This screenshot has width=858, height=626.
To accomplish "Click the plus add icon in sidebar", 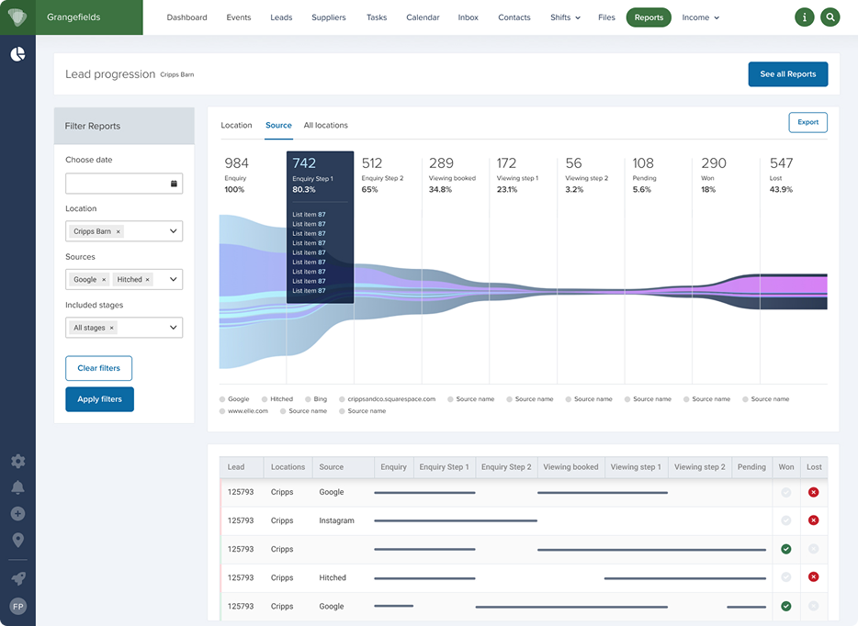I will click(17, 513).
